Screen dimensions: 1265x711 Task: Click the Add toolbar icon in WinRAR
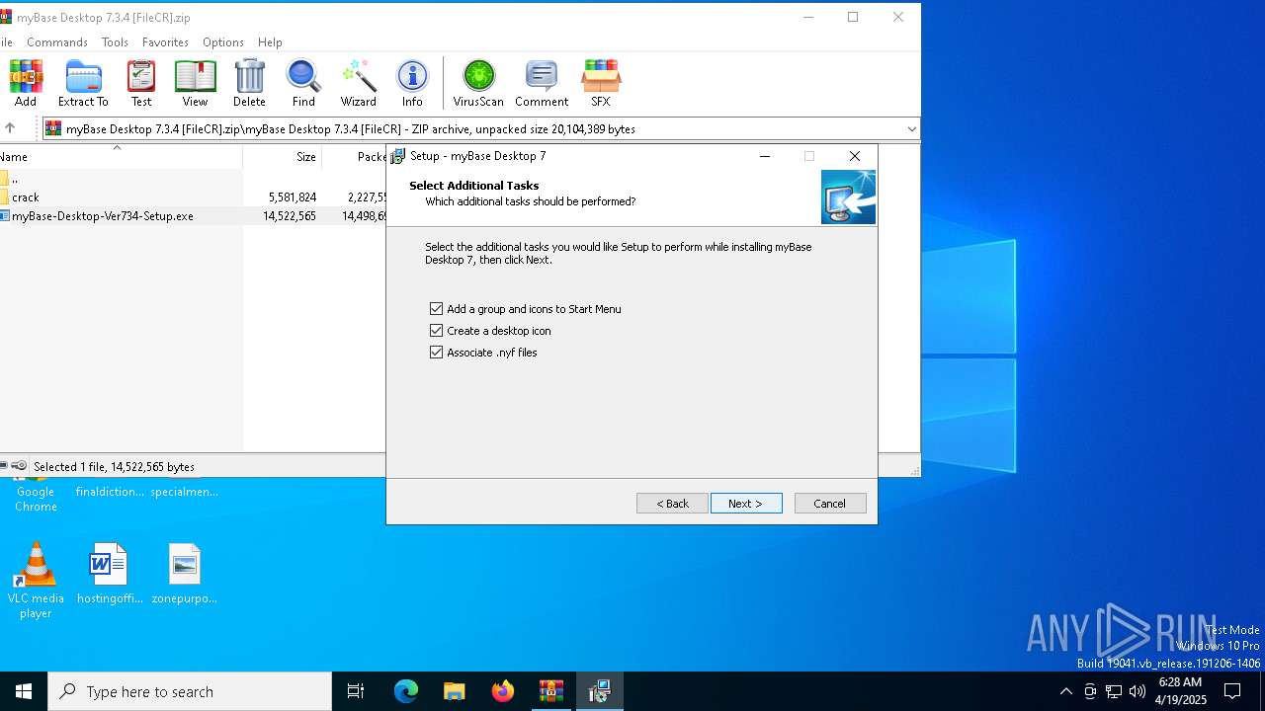(26, 83)
